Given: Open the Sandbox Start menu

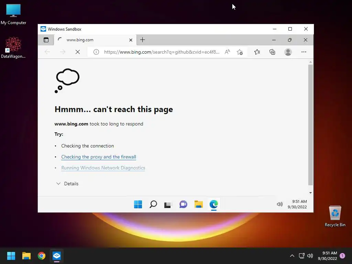Looking at the screenshot, I should tap(138, 204).
